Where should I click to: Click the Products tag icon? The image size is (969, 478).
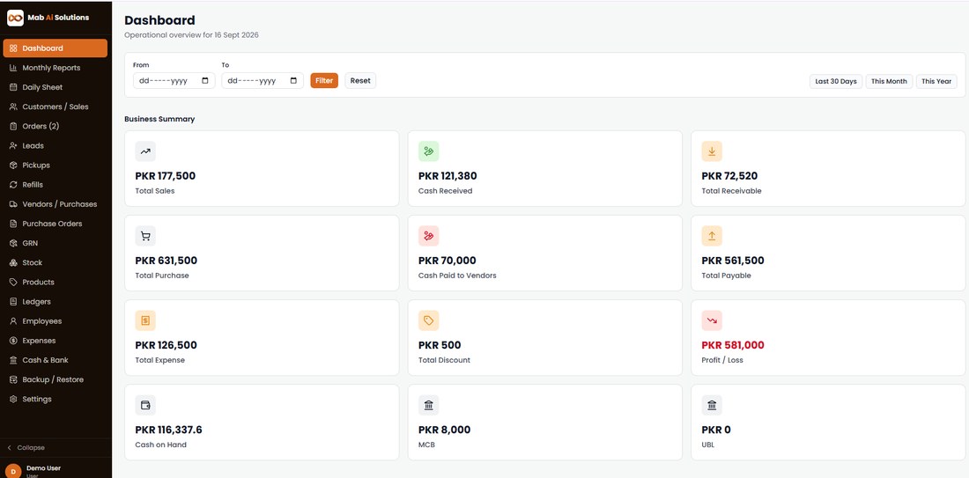(x=13, y=283)
